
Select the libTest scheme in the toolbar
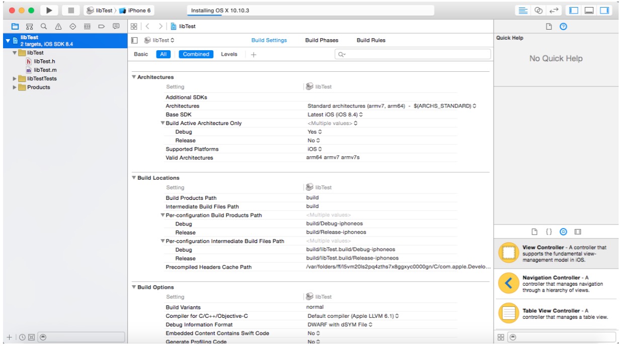(x=100, y=11)
